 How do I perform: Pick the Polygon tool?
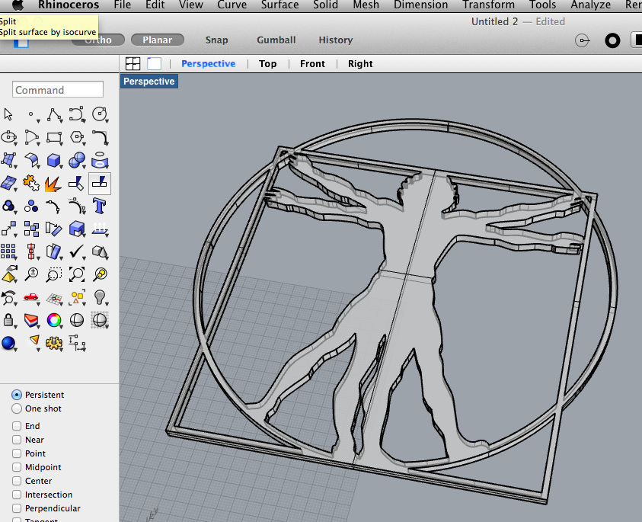click(x=77, y=137)
